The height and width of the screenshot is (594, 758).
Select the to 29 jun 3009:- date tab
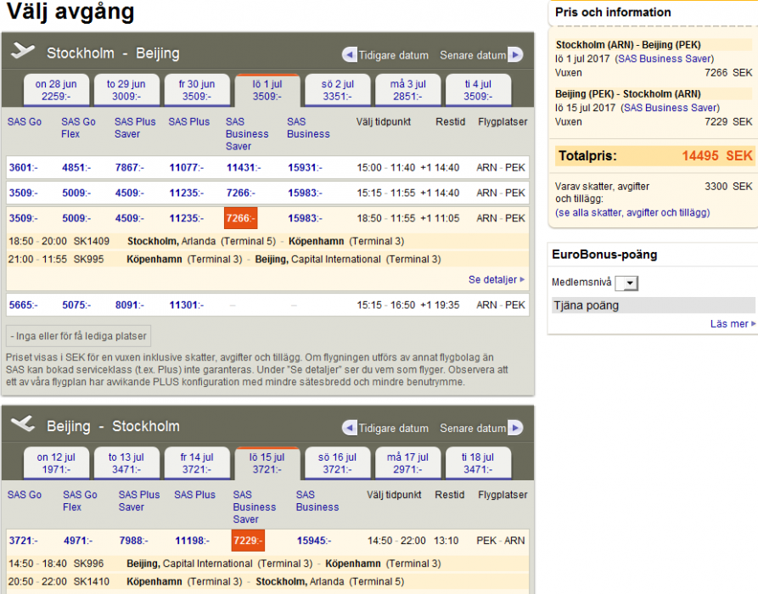point(126,90)
